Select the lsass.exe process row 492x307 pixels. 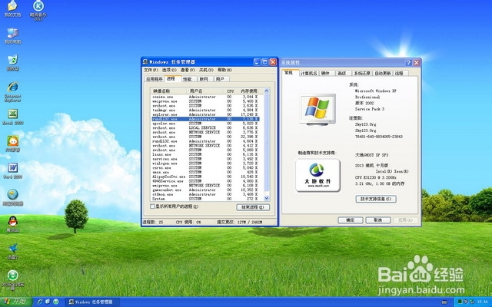point(205,154)
